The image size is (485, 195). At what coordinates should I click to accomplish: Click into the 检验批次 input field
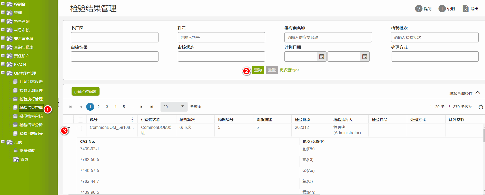click(x=435, y=37)
